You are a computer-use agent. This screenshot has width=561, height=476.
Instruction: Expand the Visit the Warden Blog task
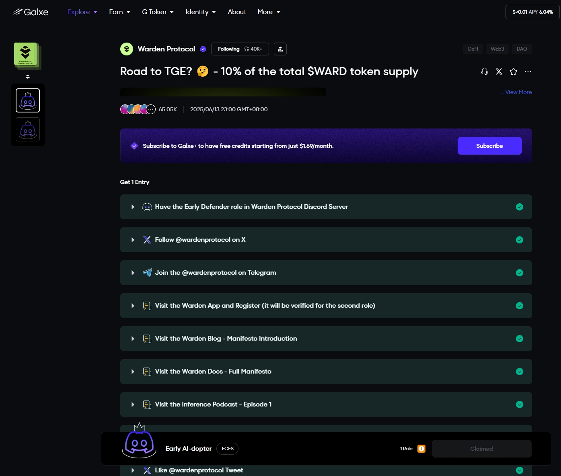click(133, 339)
